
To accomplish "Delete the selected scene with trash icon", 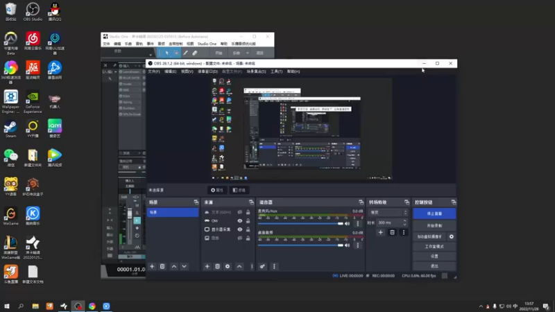I will (162, 266).
